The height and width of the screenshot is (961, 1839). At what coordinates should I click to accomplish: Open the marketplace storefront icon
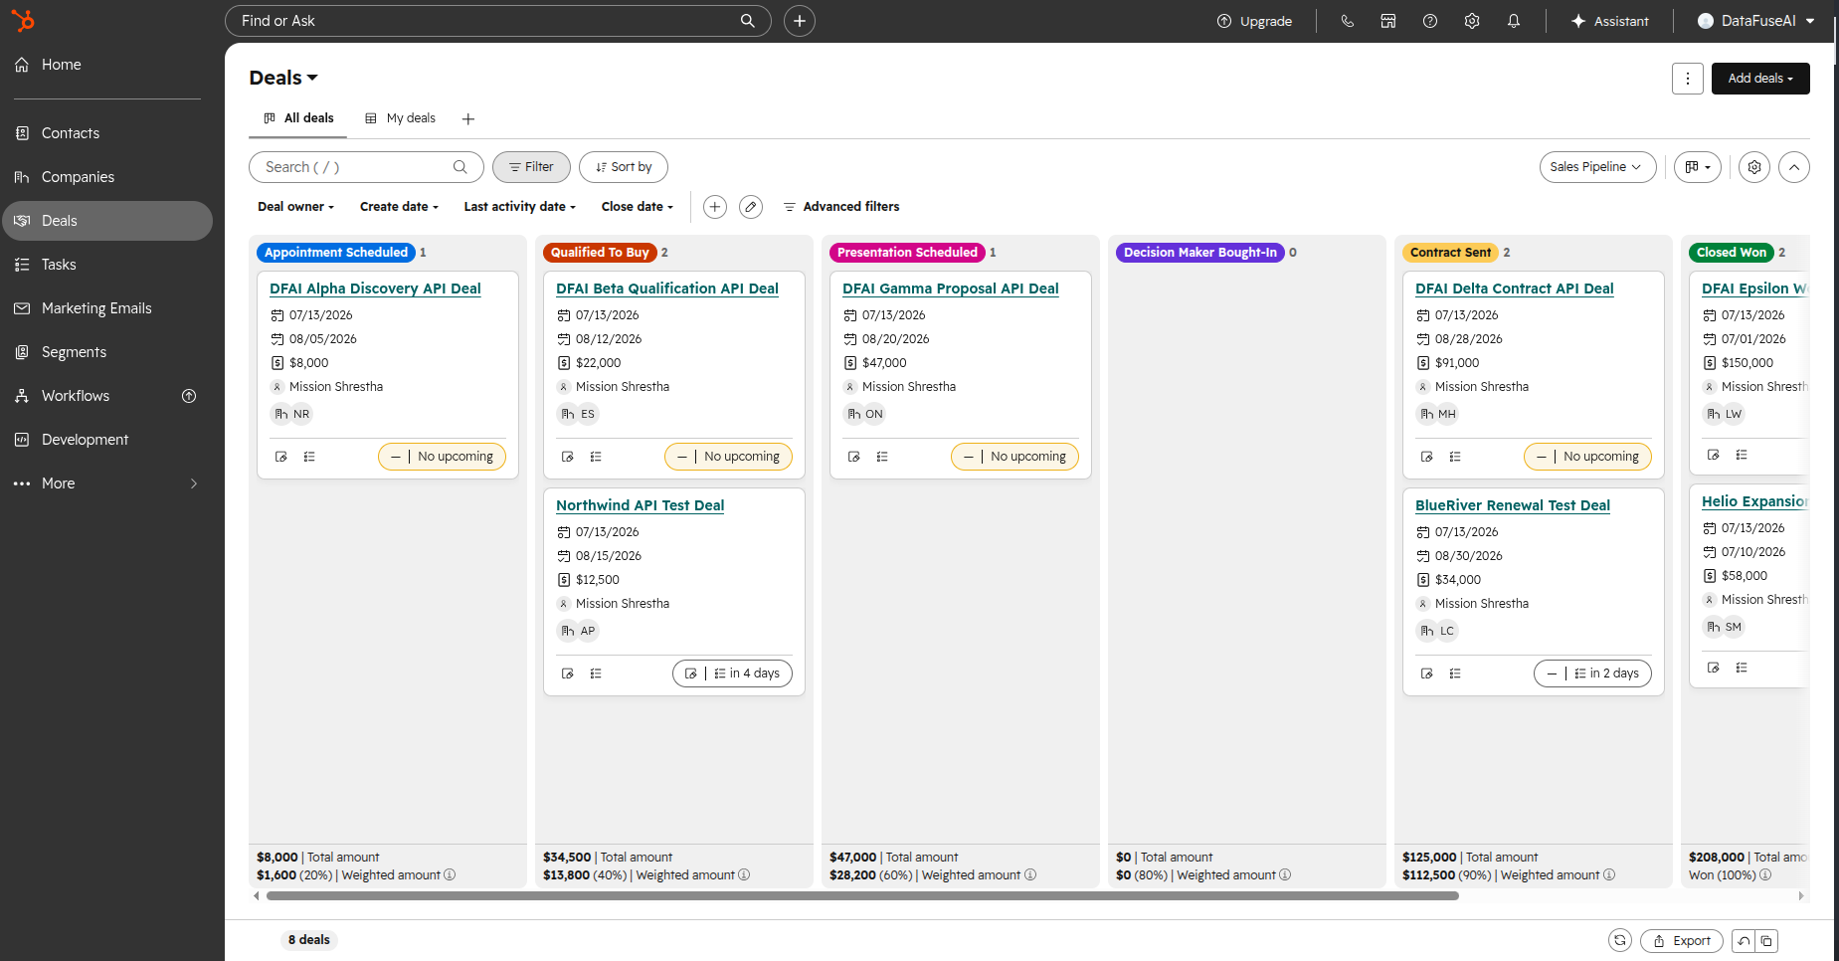click(x=1388, y=21)
